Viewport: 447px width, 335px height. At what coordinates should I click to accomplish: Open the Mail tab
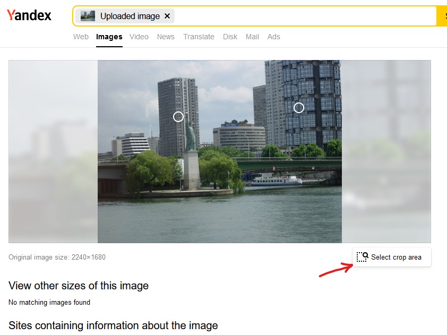[252, 37]
